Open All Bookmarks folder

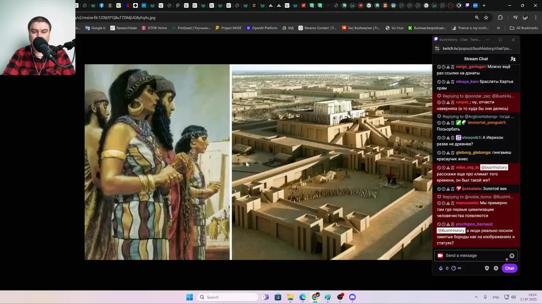coord(524,28)
